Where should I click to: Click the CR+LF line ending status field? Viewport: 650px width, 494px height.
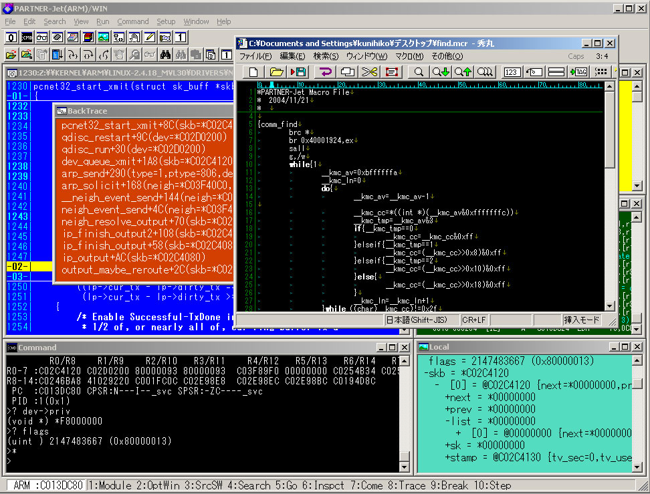pyautogui.click(x=474, y=320)
